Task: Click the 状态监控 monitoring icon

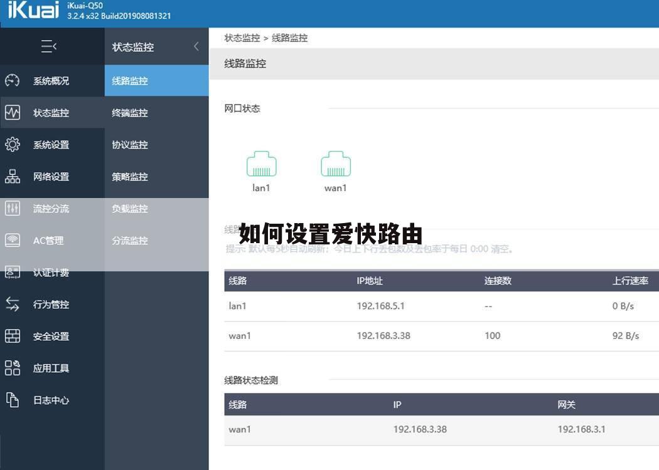Action: point(12,112)
